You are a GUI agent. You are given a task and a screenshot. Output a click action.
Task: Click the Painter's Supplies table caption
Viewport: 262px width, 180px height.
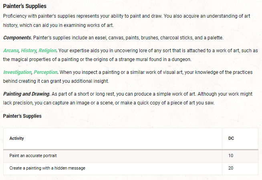(x=22, y=116)
